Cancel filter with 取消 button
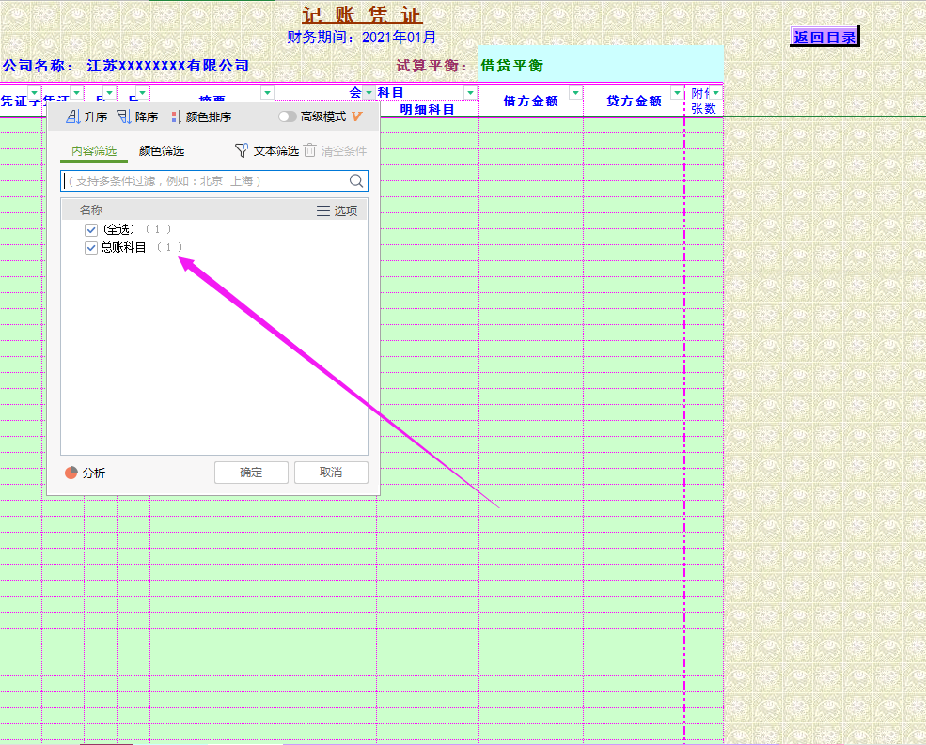This screenshot has height=745, width=926. point(331,473)
